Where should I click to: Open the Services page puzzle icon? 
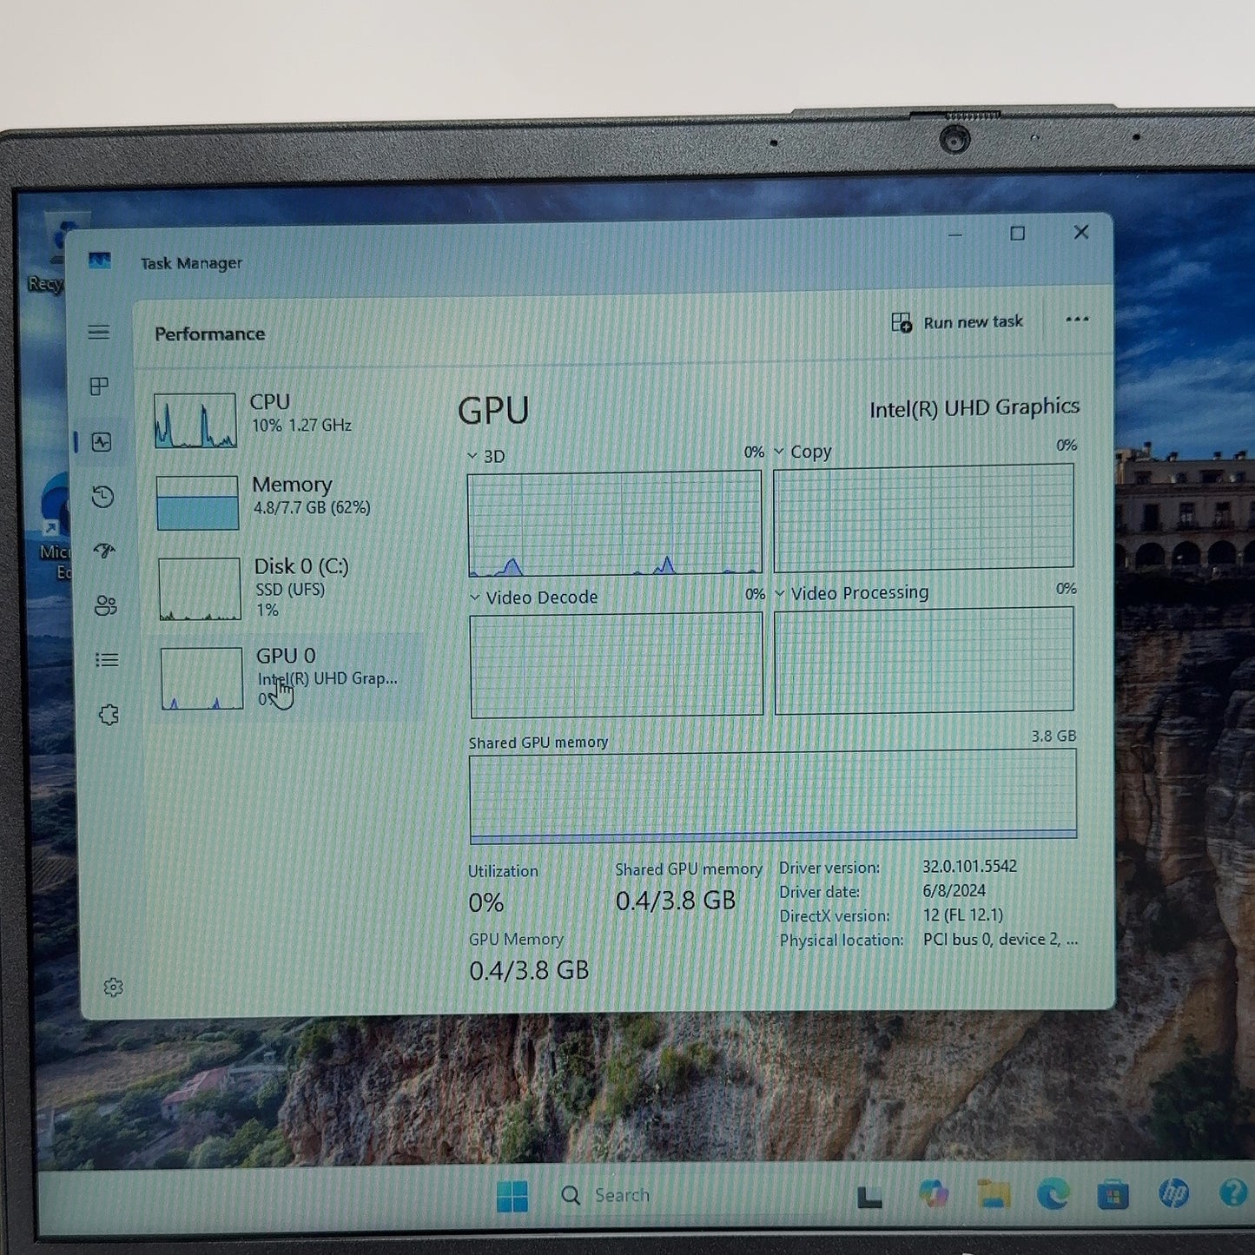(x=109, y=715)
